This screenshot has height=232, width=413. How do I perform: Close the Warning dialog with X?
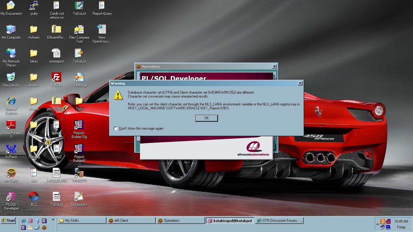300,83
